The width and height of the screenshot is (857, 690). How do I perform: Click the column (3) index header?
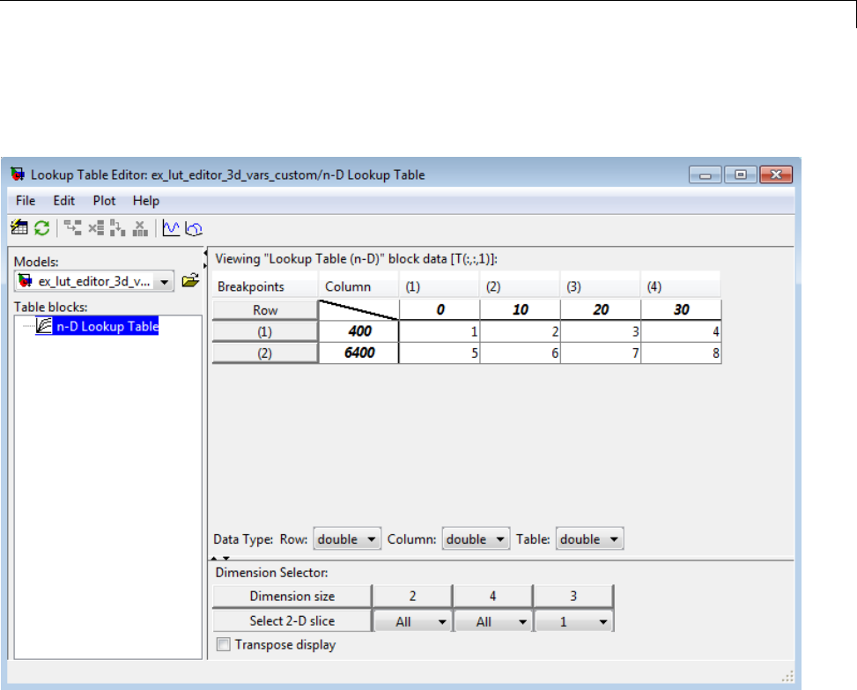point(601,286)
